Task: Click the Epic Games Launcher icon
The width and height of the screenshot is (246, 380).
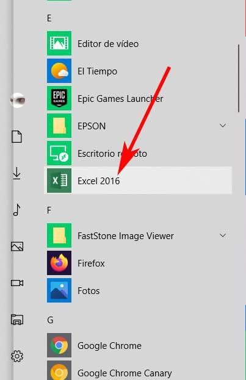Action: pyautogui.click(x=59, y=98)
